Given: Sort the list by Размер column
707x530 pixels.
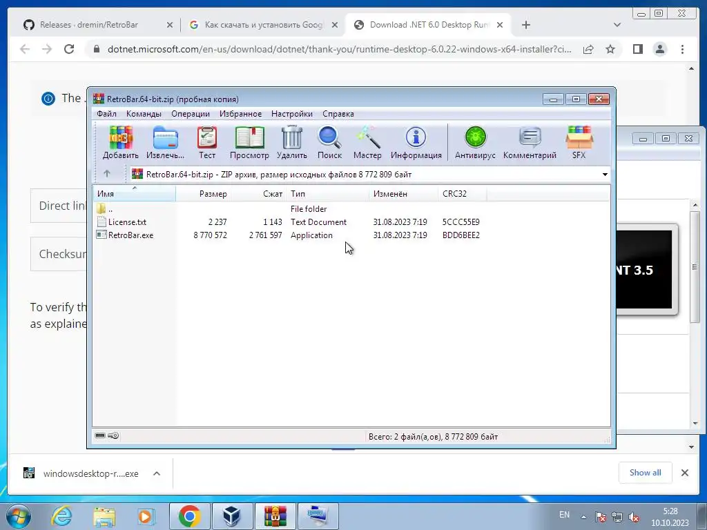Looking at the screenshot, I should click(x=203, y=194).
